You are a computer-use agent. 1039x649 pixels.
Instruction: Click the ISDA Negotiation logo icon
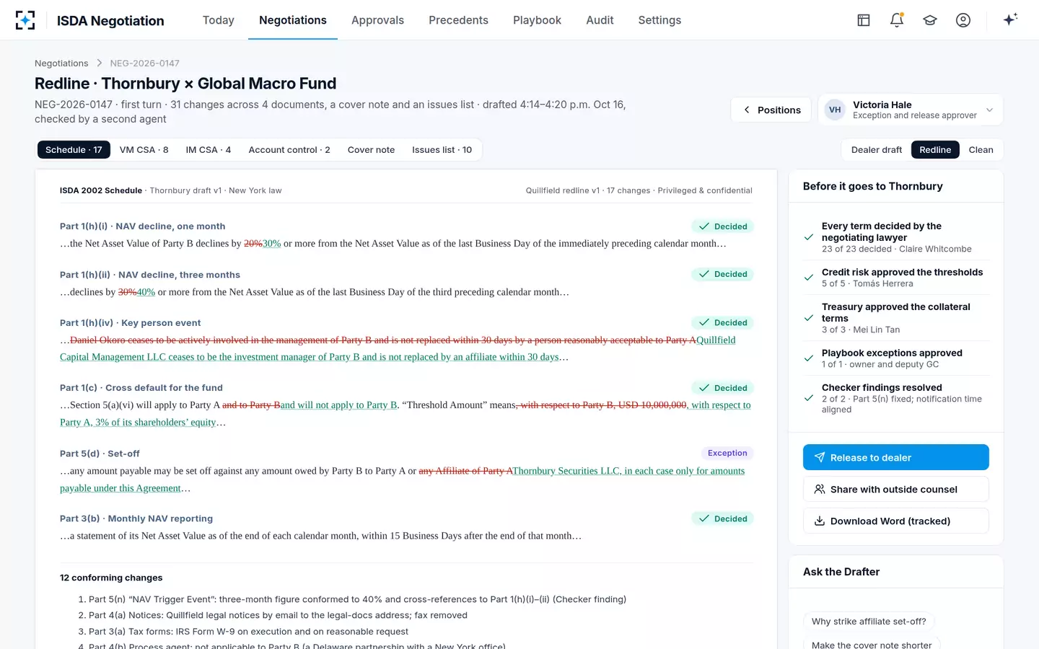25,20
